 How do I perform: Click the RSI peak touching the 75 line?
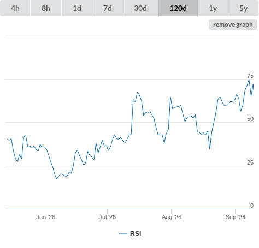pyautogui.click(x=249, y=80)
